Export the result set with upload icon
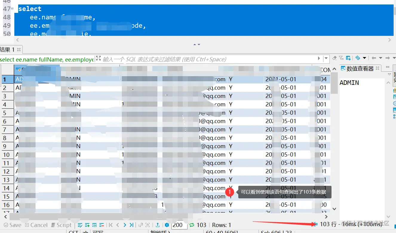 point(157,225)
